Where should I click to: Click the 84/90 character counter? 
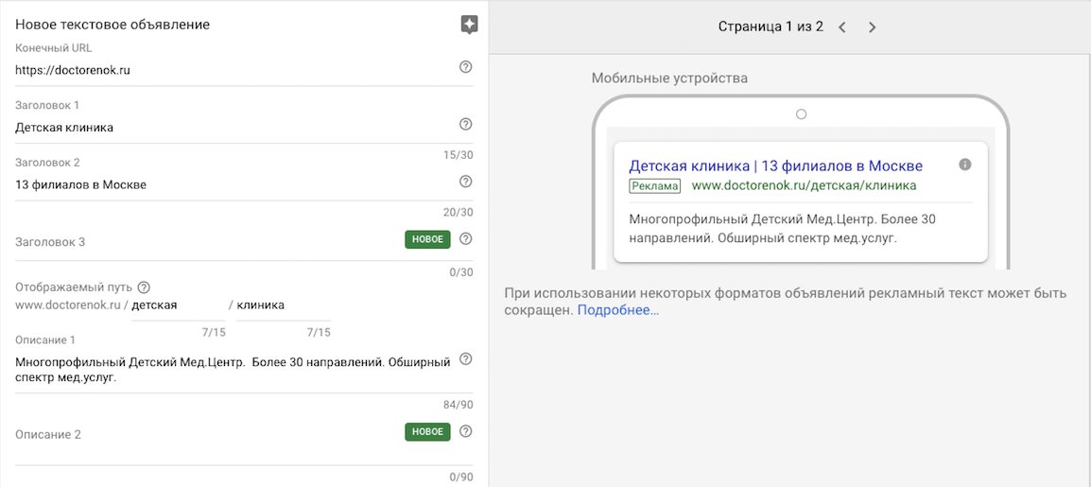coord(458,405)
